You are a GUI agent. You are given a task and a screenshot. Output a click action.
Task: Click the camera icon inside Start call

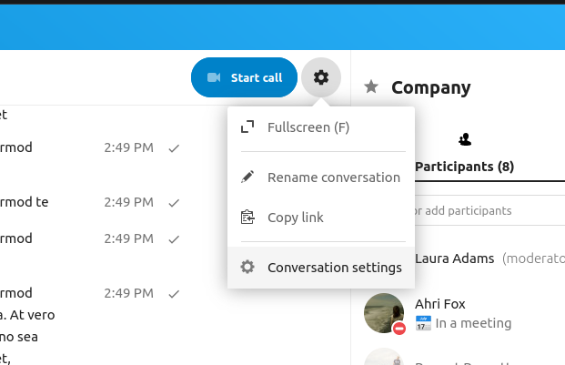tap(215, 77)
